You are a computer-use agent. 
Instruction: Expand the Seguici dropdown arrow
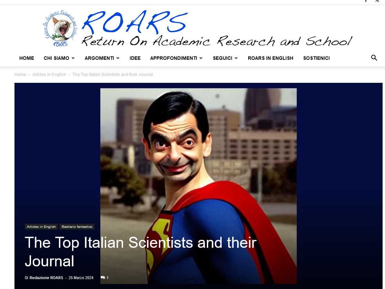tap(236, 58)
